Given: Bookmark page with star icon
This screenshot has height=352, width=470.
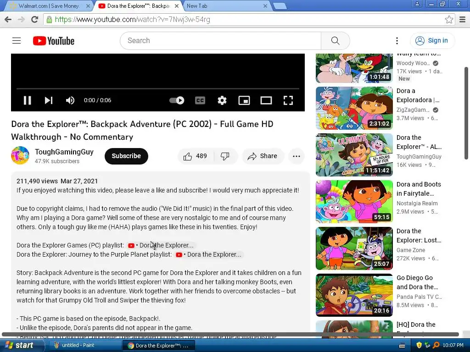Looking at the screenshot, I should point(449,19).
